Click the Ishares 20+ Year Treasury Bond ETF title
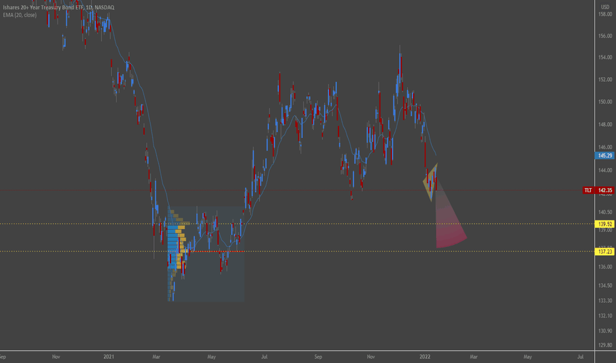This screenshot has height=363, width=616. tap(59, 7)
